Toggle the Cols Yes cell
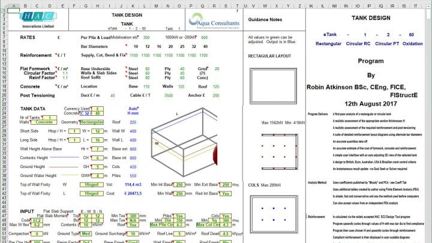 coord(226,216)
